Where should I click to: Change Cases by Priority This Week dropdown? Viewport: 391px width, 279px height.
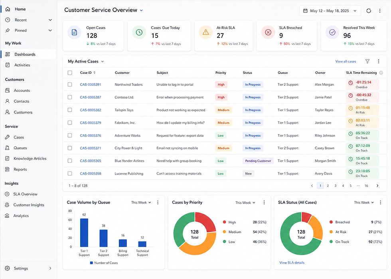(245, 203)
